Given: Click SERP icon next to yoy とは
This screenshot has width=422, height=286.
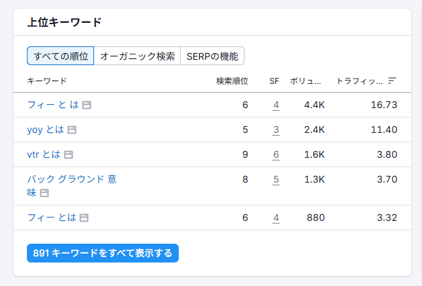Looking at the screenshot, I should (x=72, y=130).
